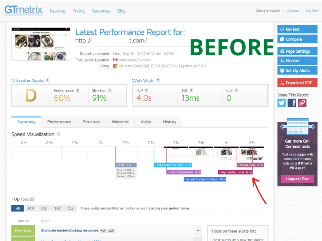Expand the render-blocking resources audit chevron
The image size is (322, 241).
198,230
